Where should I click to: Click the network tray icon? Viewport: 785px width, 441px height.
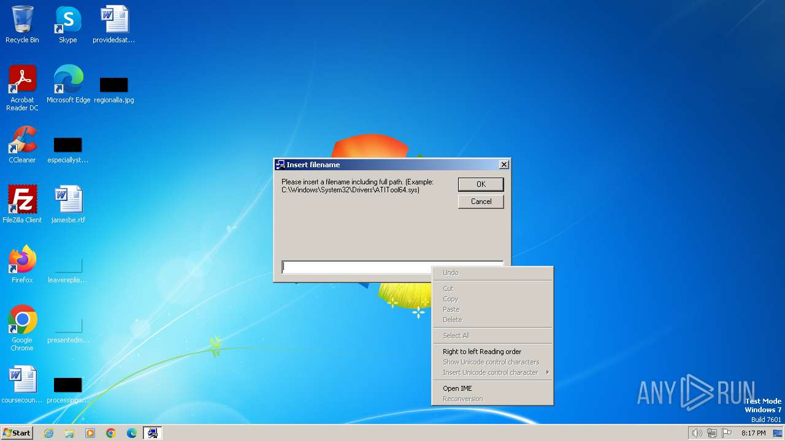click(712, 433)
